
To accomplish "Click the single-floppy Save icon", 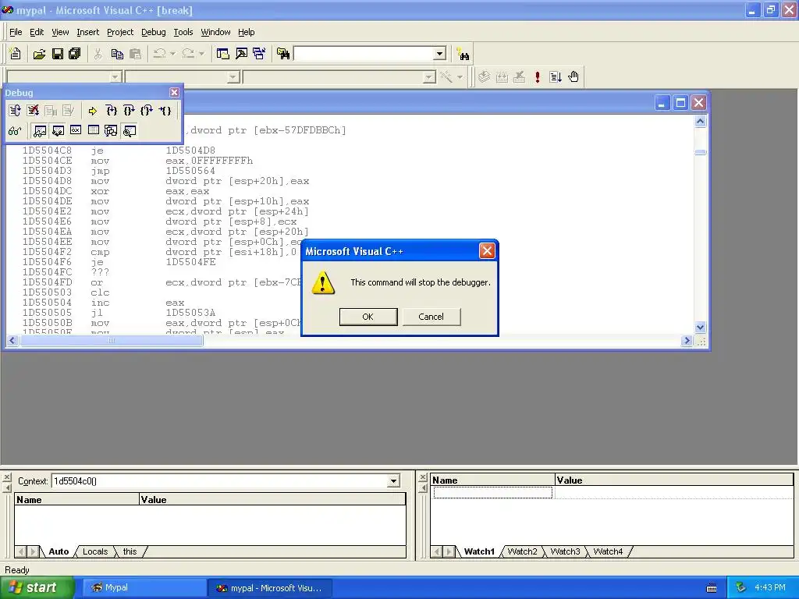I will (x=58, y=54).
